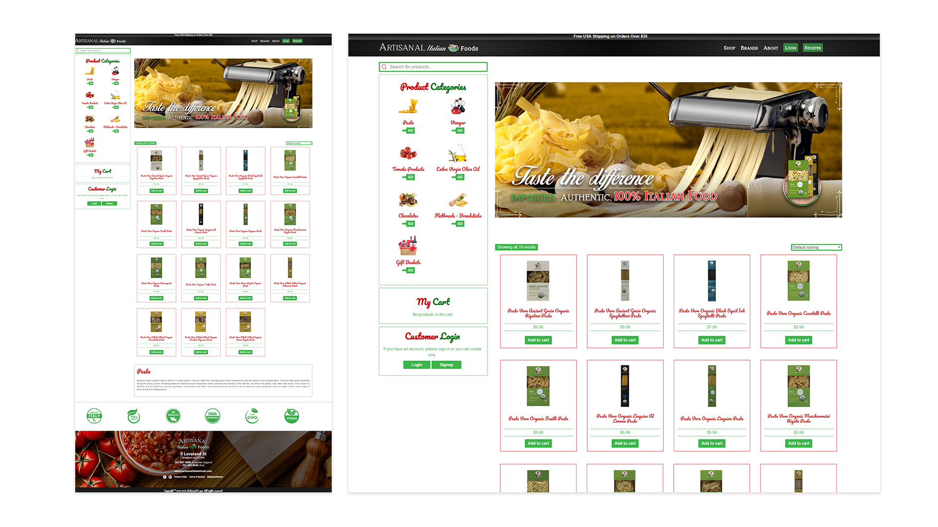Image resolution: width=938 pixels, height=527 pixels.
Task: Click the Pasta category icon in large view
Action: click(408, 106)
